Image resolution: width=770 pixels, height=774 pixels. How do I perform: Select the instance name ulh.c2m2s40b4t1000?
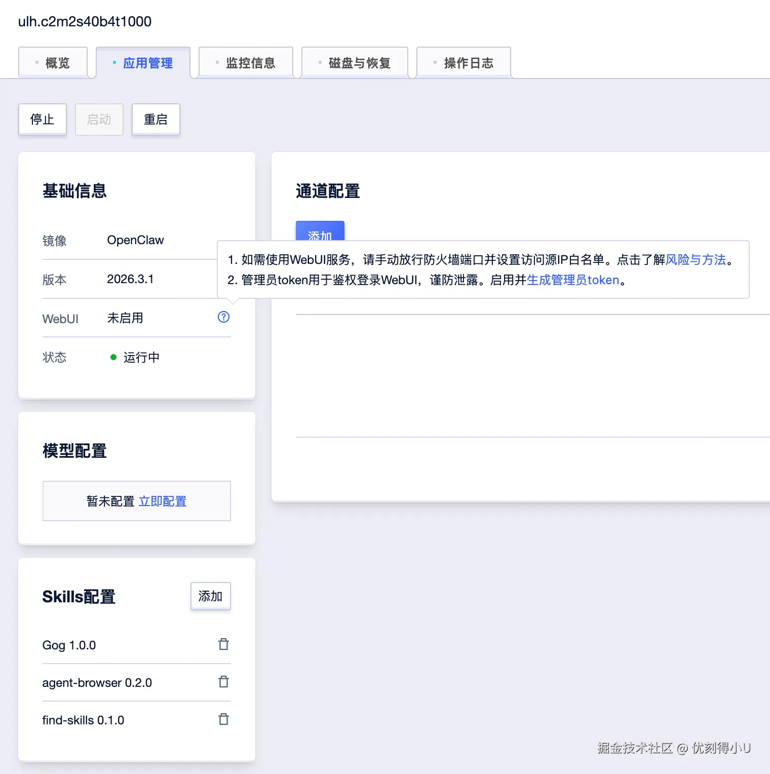point(85,21)
